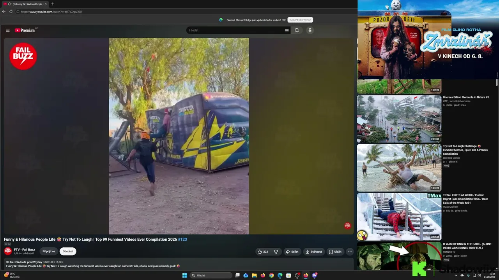This screenshot has width=499, height=280.
Task: Go back with the browser back arrow
Action: coord(4,12)
